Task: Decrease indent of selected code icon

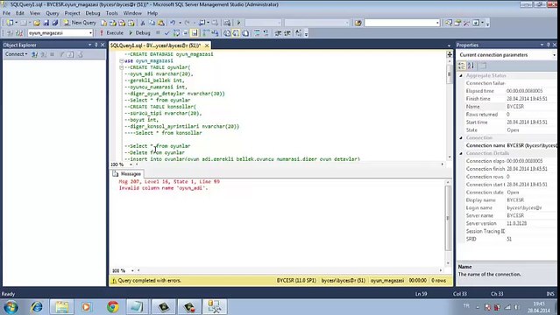Action: (x=278, y=33)
